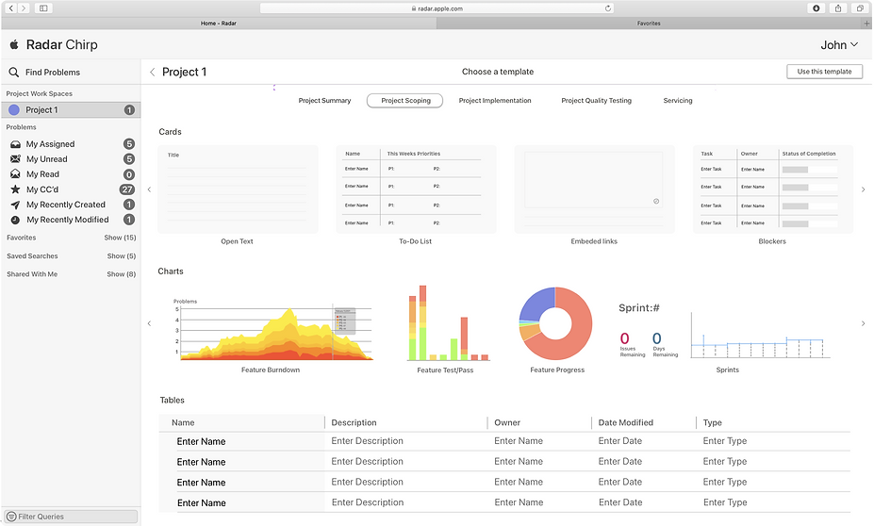Click the Use this template button
This screenshot has width=874, height=526.
point(824,72)
